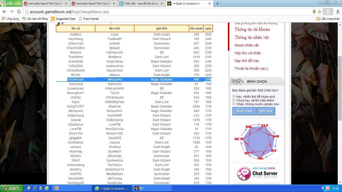Click the Bình chọn vote button

244,111
